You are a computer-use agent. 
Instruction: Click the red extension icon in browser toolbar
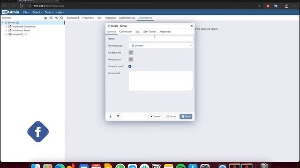click(268, 6)
